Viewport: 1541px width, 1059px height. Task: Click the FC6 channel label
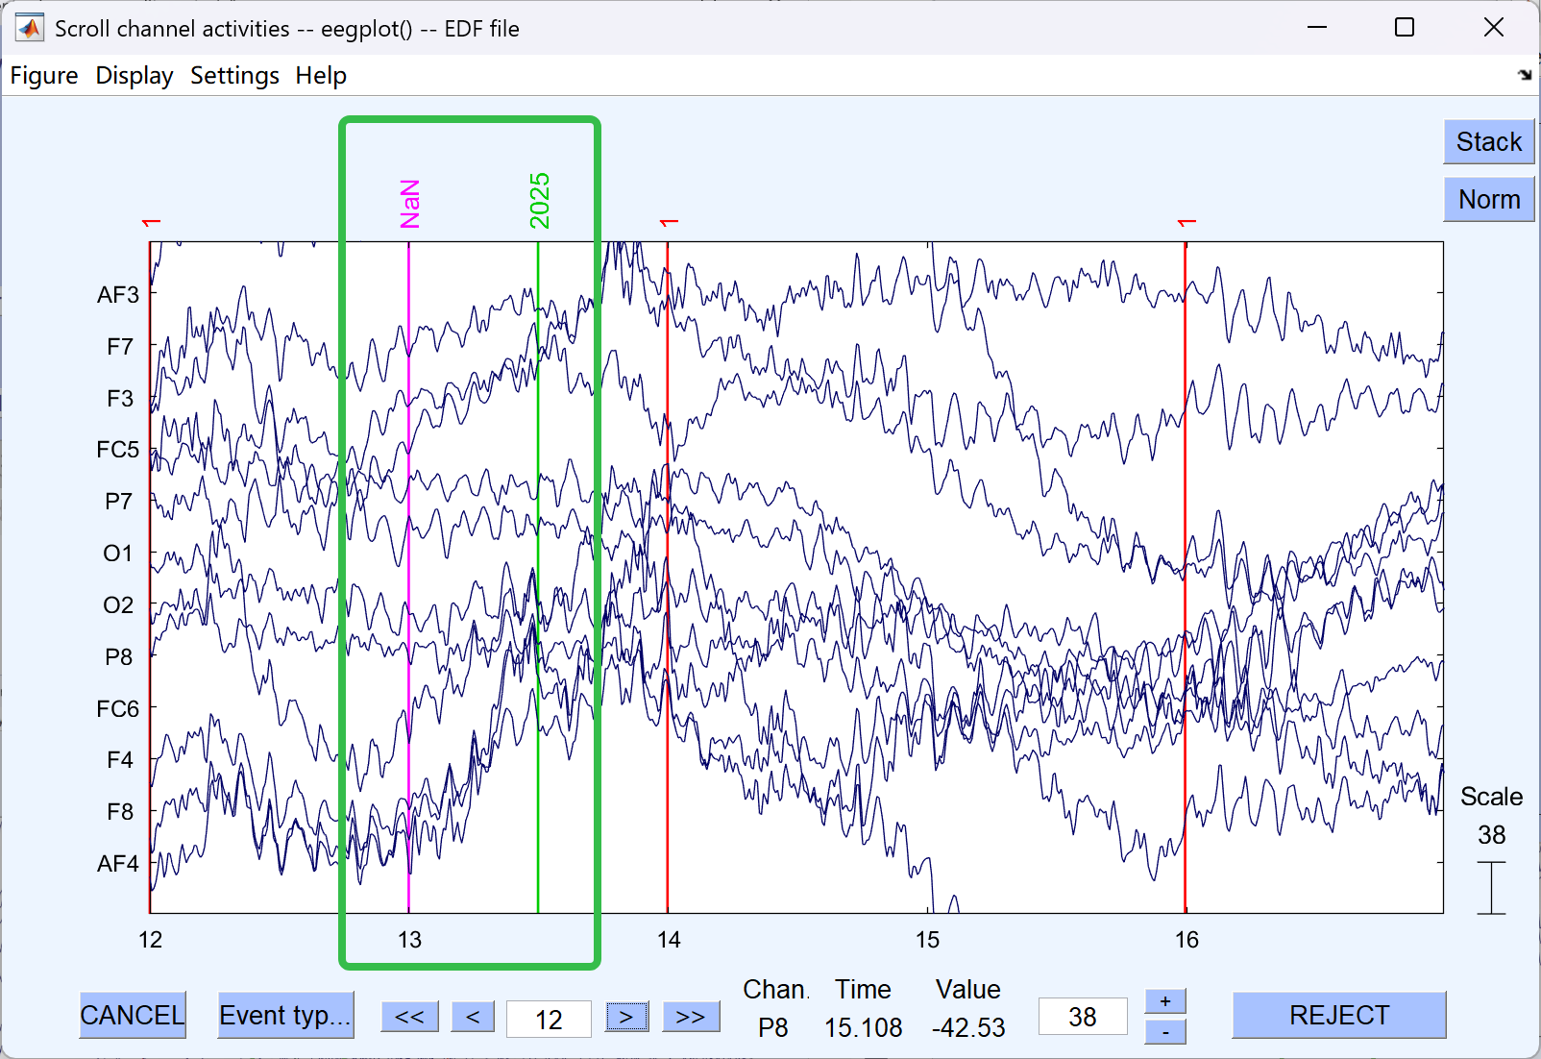tap(118, 709)
